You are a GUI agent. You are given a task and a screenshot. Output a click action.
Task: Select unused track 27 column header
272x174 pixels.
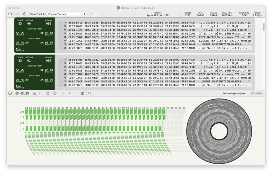pyautogui.click(x=184, y=108)
